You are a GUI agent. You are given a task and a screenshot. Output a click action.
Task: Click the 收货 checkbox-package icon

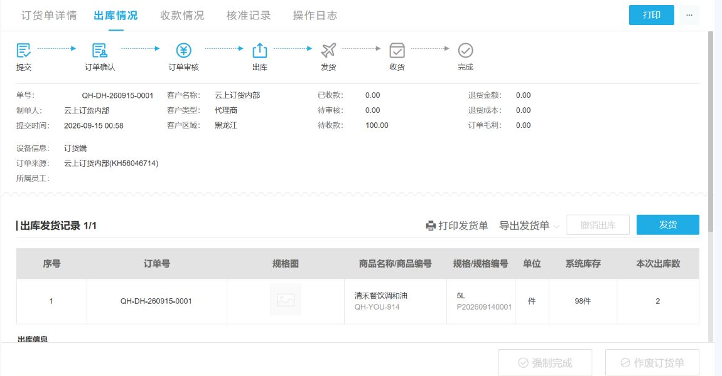(x=397, y=50)
